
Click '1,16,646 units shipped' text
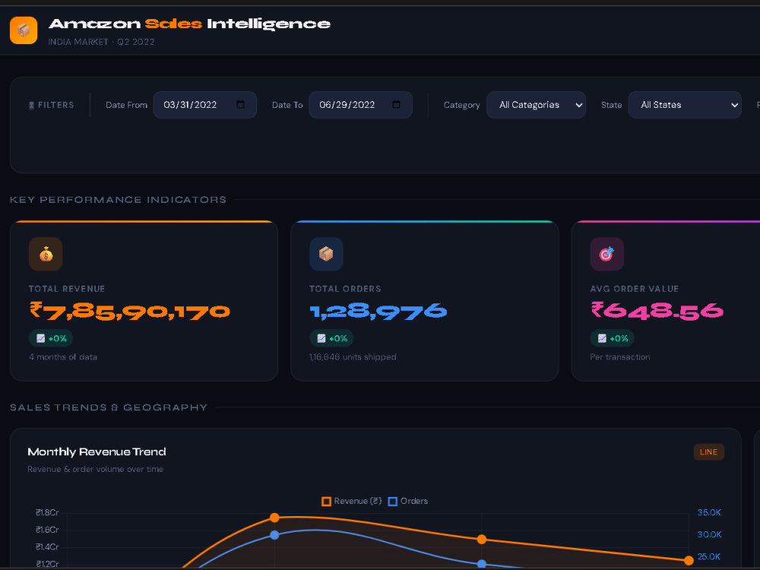pos(353,357)
